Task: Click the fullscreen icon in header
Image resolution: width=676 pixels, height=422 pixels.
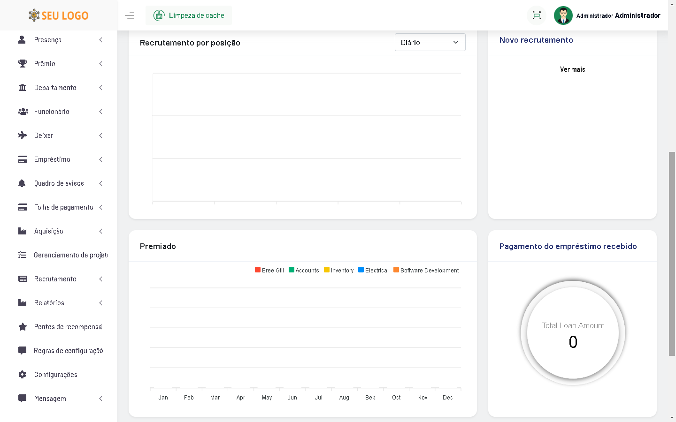Action: (537, 15)
